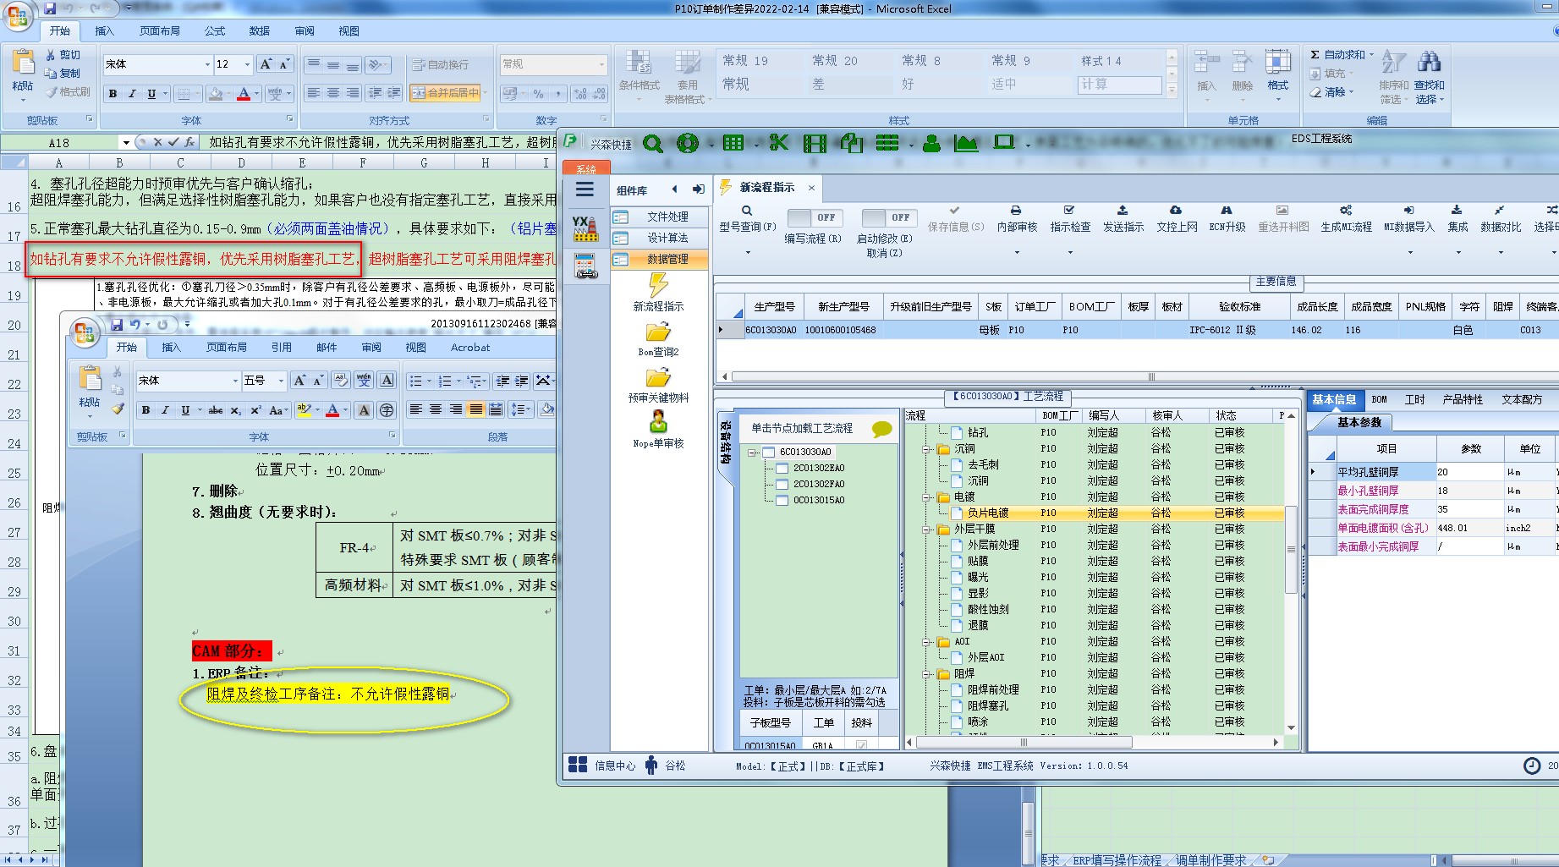The height and width of the screenshot is (867, 1559).
Task: Open the hamburger menu in the EDS sidebar
Action: point(585,189)
